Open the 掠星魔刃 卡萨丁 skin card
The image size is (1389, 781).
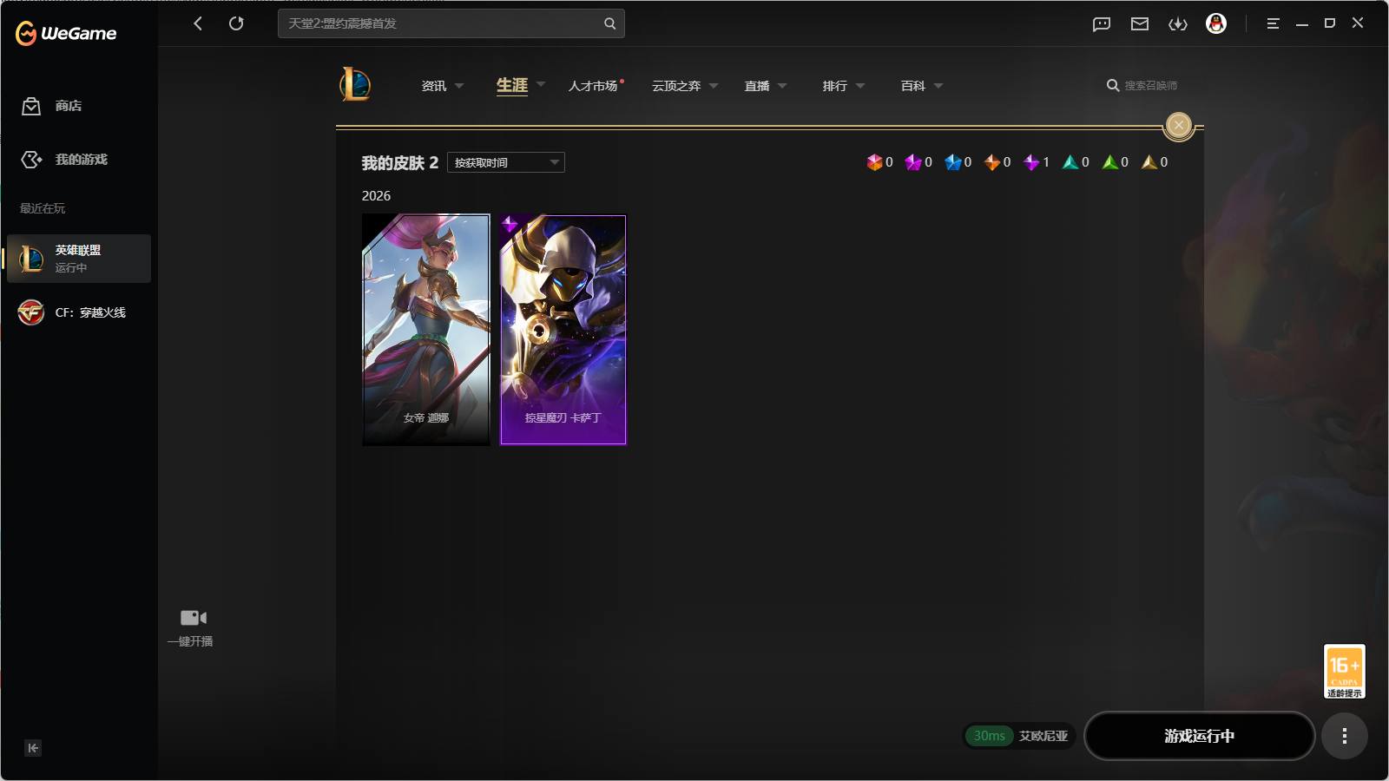(x=563, y=330)
